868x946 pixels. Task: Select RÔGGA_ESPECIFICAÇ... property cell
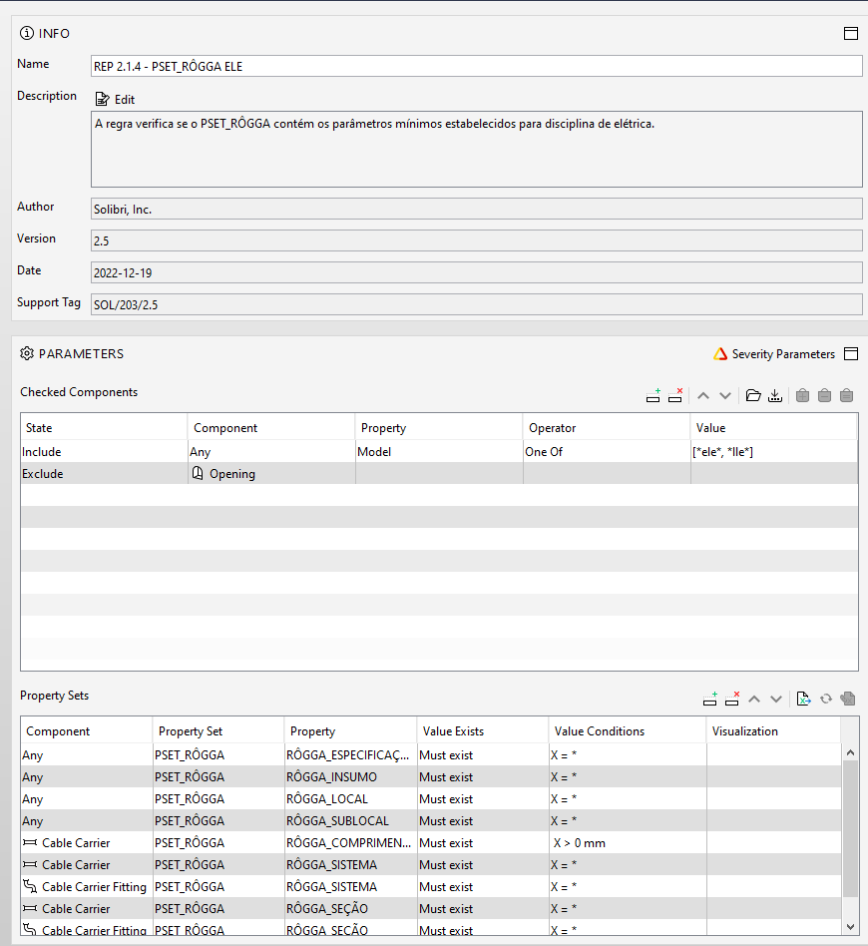pyautogui.click(x=350, y=754)
